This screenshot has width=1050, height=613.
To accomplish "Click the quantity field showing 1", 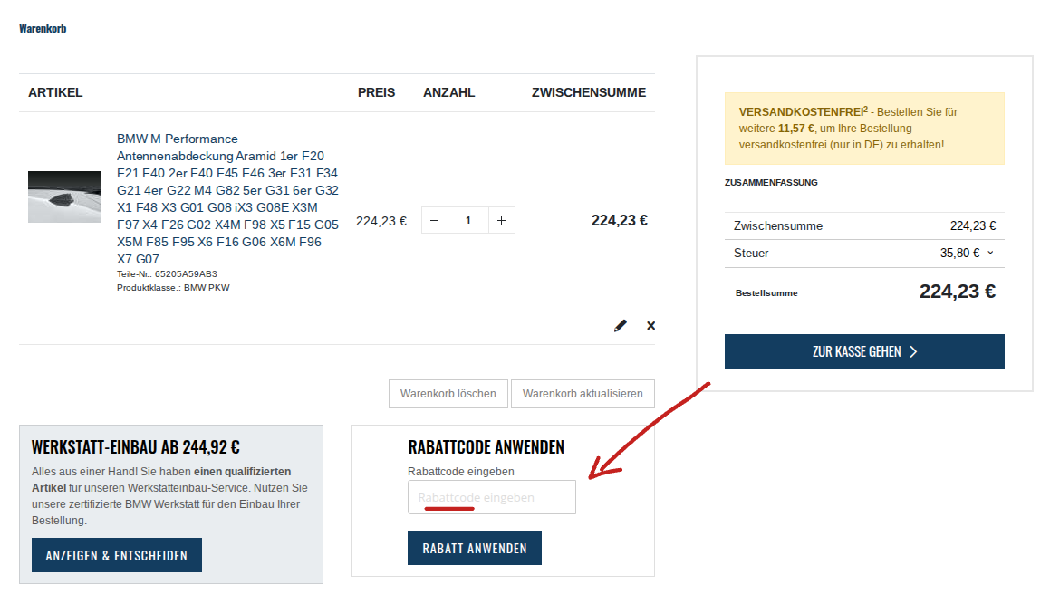I will [x=468, y=220].
